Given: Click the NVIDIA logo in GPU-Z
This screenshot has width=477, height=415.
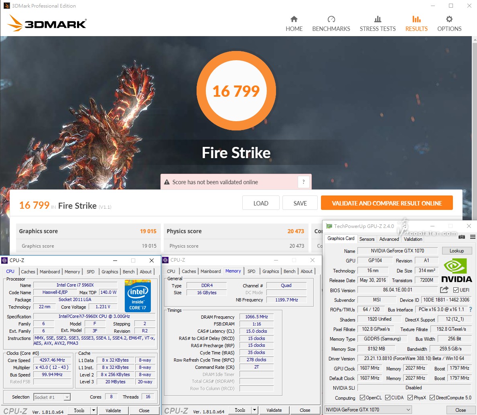Looking at the screenshot, I should (456, 271).
